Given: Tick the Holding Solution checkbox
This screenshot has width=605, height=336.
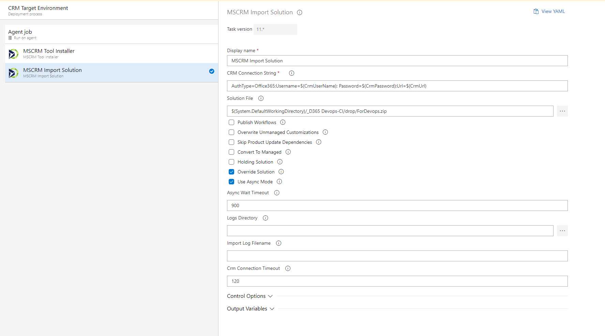Looking at the screenshot, I should (231, 162).
